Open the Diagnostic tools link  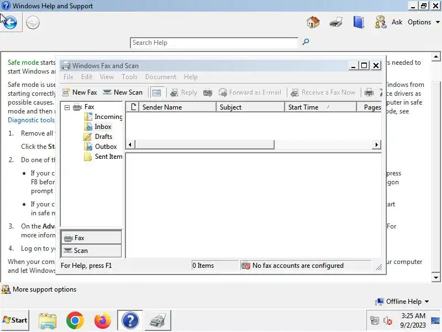pos(31,120)
